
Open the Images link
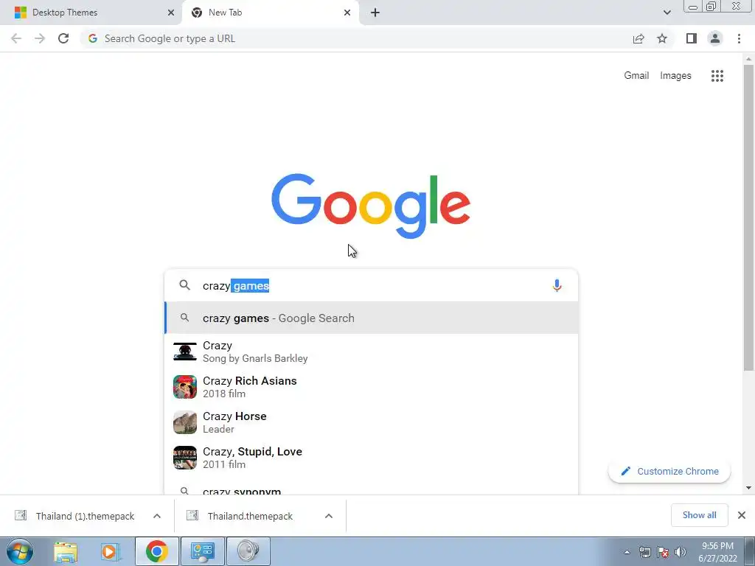[x=675, y=76]
